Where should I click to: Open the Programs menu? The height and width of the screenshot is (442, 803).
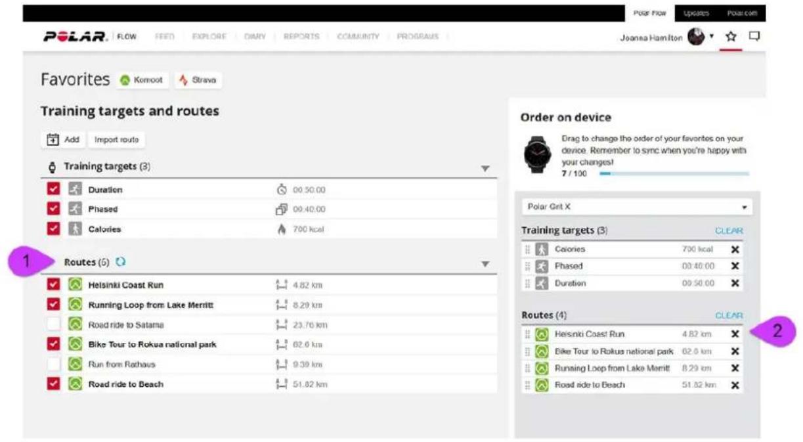click(418, 37)
